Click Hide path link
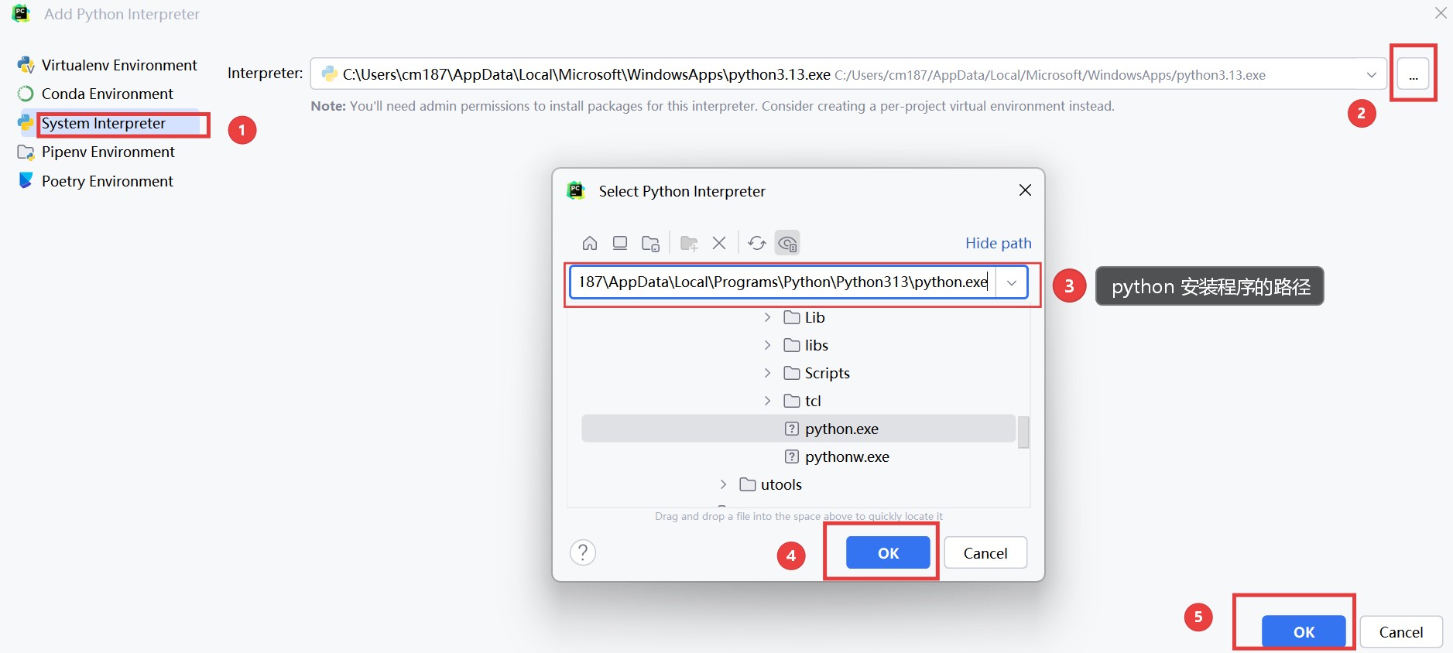 tap(998, 243)
